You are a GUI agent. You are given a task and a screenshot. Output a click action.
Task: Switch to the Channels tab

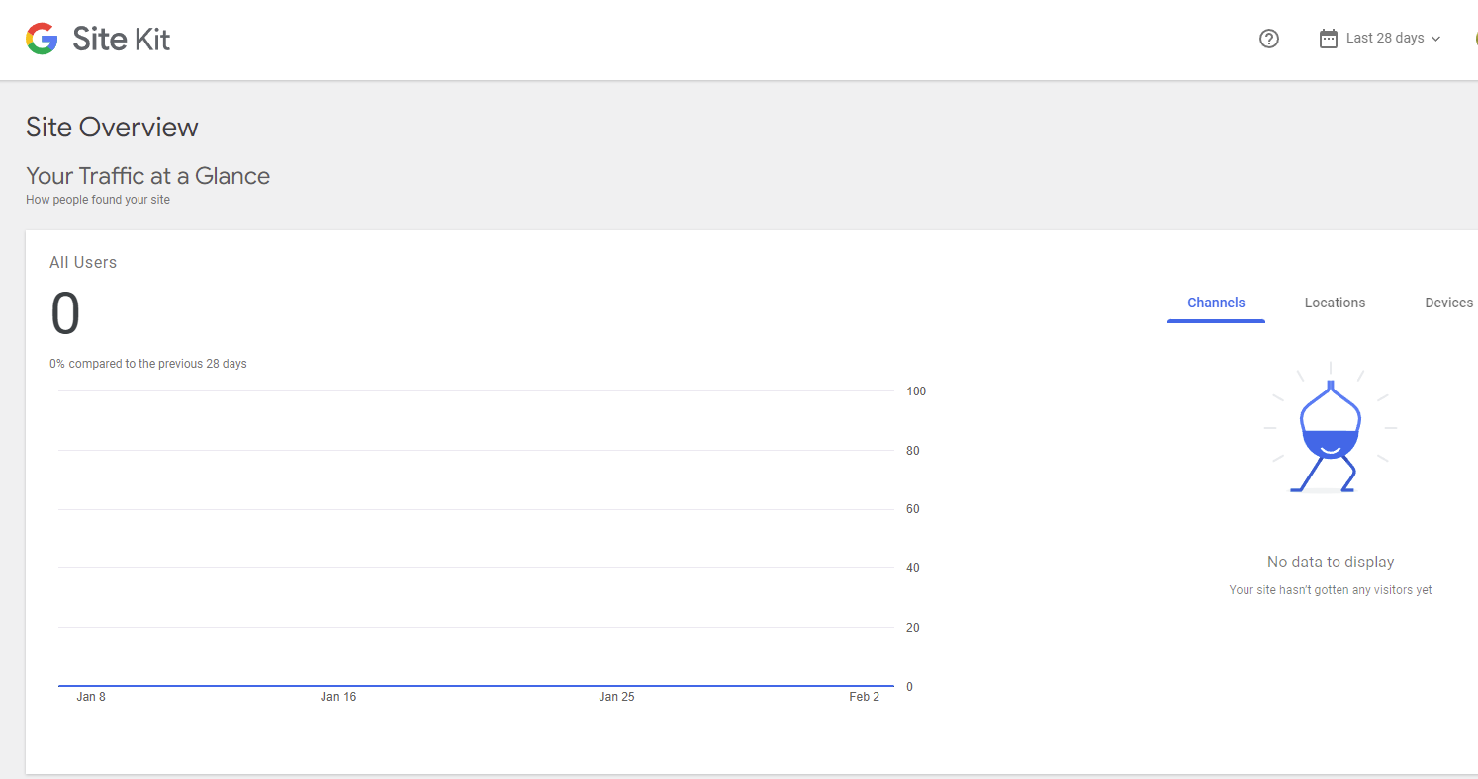[1216, 303]
